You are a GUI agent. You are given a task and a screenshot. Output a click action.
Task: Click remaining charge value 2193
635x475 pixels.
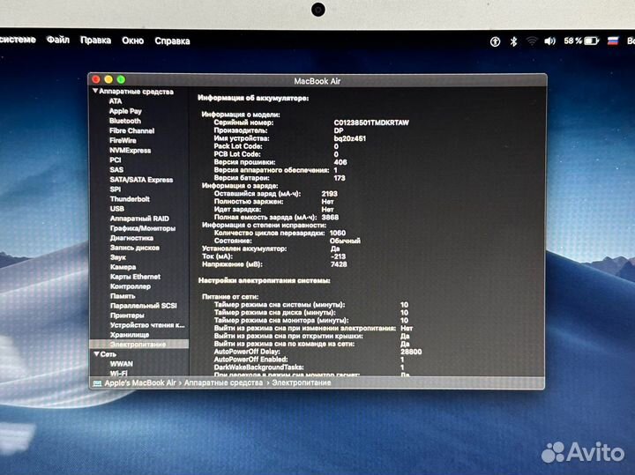click(x=329, y=194)
